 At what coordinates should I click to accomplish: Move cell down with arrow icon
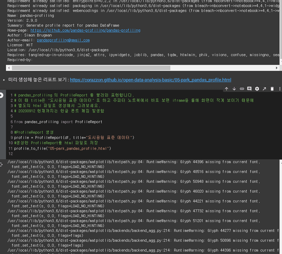point(234,89)
